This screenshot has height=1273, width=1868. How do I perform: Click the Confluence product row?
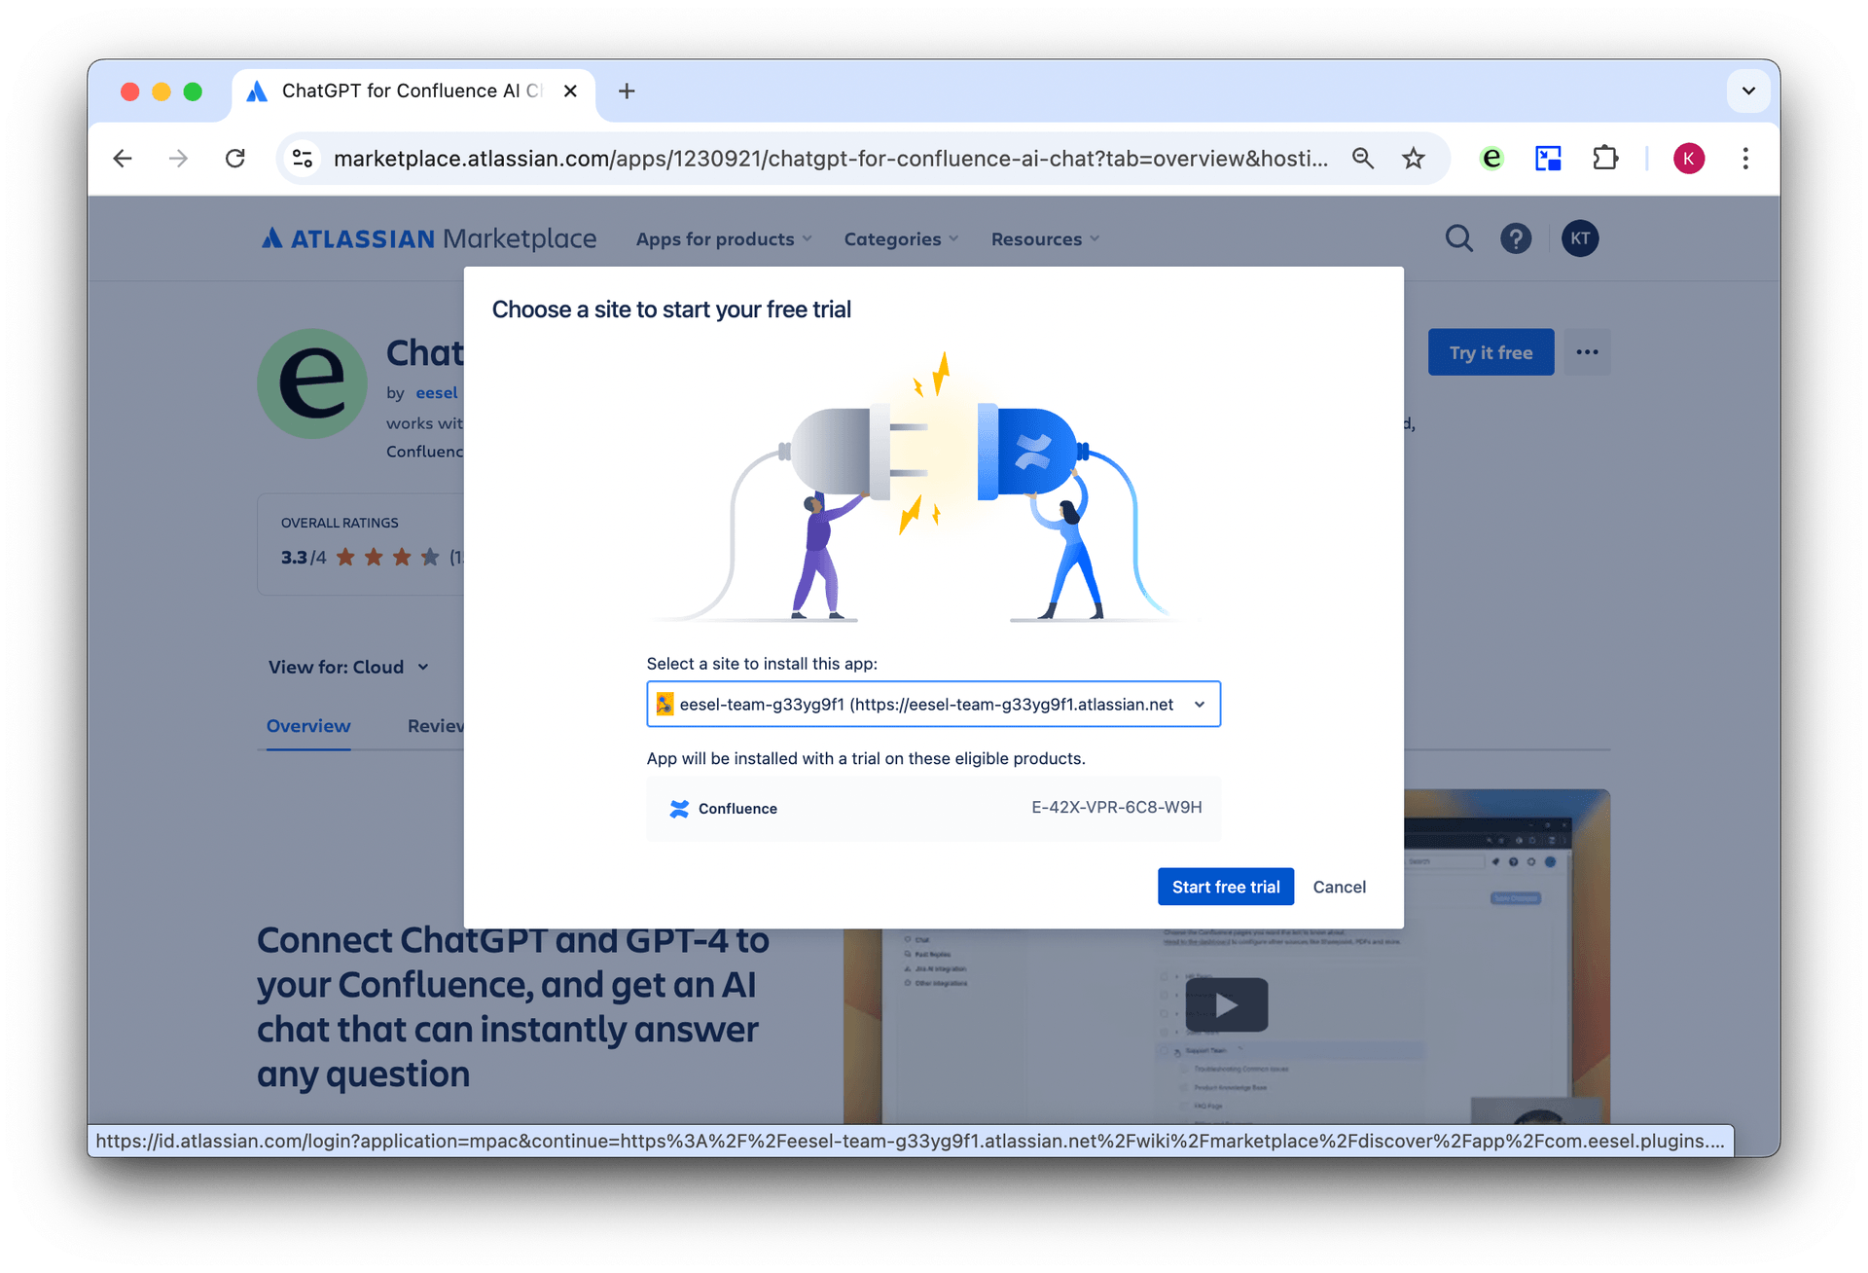(x=933, y=808)
